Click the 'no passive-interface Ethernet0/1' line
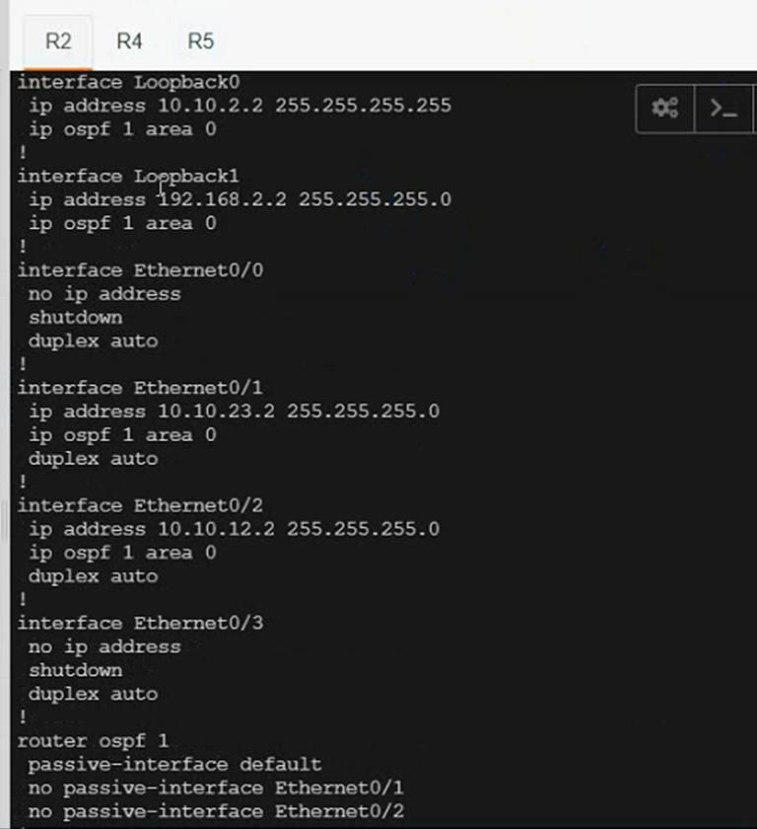 [x=216, y=789]
